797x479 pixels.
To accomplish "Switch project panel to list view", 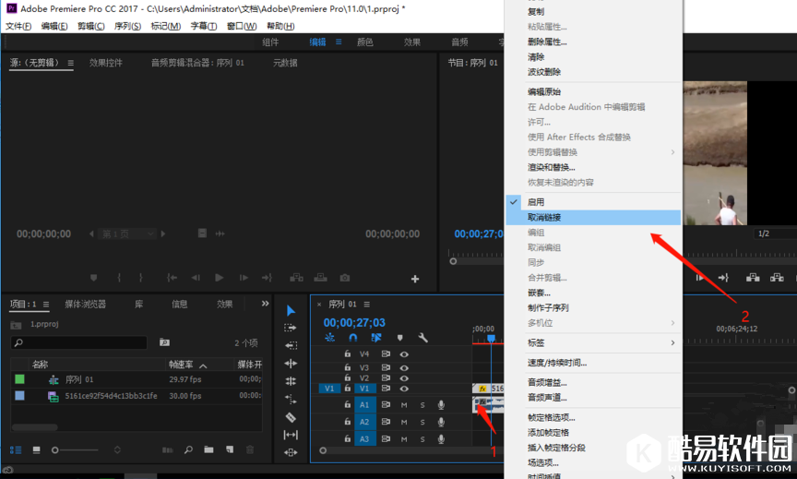I will (16, 450).
